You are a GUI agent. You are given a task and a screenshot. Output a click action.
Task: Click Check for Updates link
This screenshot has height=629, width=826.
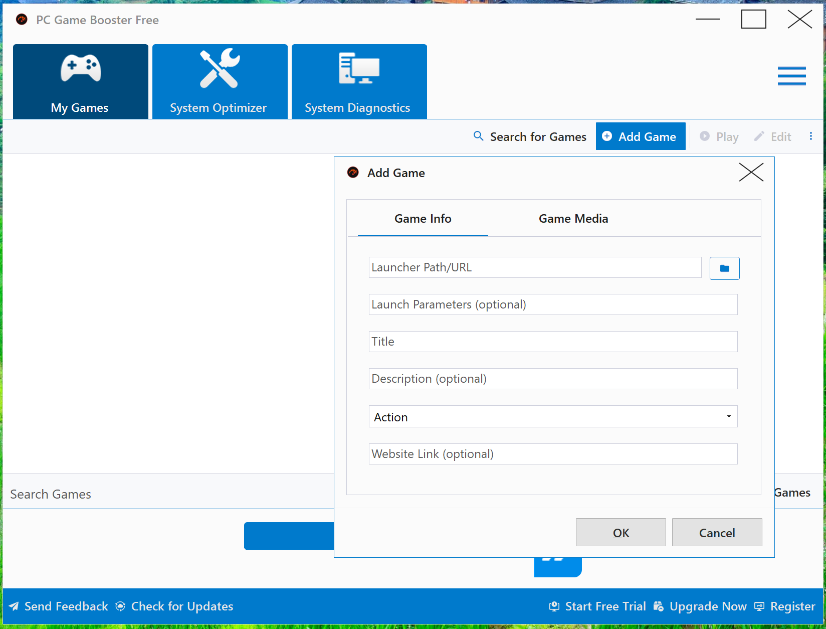click(174, 606)
